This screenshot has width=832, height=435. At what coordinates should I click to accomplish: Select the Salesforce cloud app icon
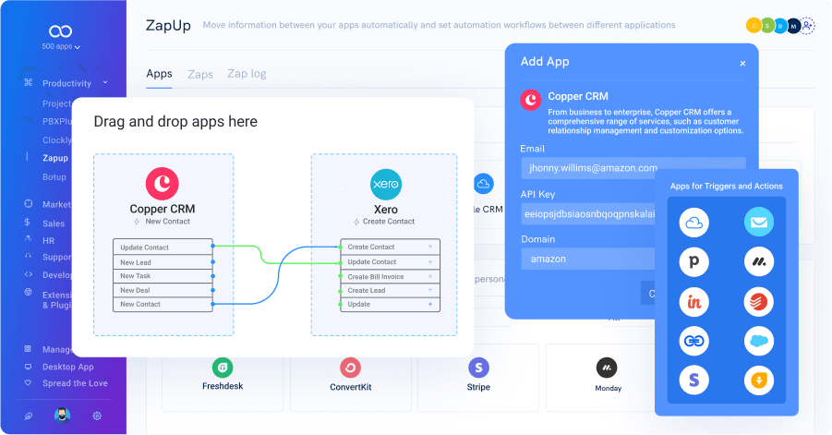pos(759,341)
